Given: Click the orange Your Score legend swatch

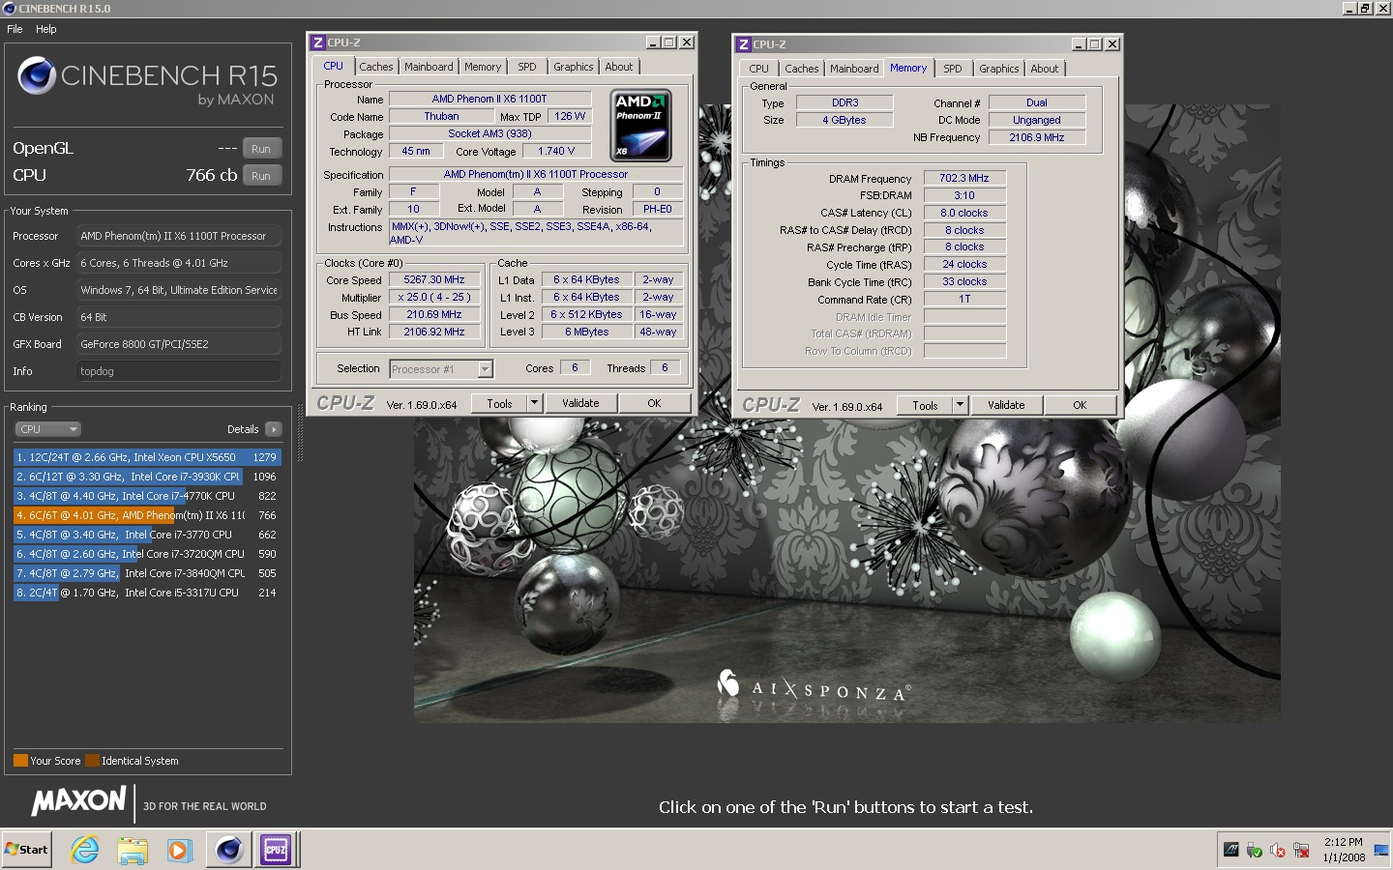Looking at the screenshot, I should [20, 761].
